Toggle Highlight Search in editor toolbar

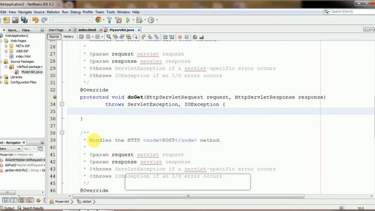[x=129, y=37]
